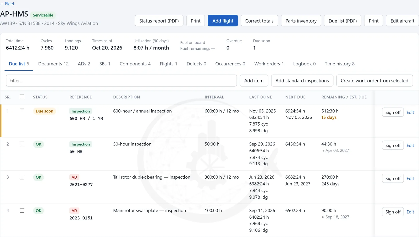Click the REMAINING / EST. DUE column header
419x237 pixels.
[344, 97]
